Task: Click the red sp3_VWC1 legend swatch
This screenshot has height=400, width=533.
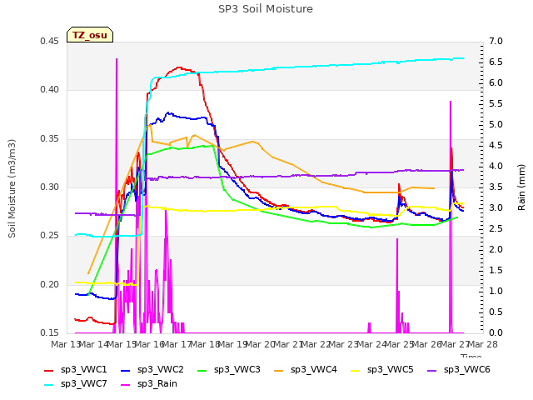Action: tap(49, 370)
